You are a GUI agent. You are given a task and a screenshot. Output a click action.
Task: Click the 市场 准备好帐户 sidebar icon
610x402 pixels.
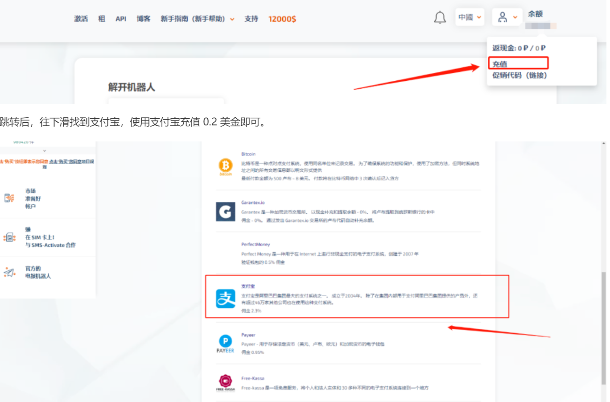9,198
